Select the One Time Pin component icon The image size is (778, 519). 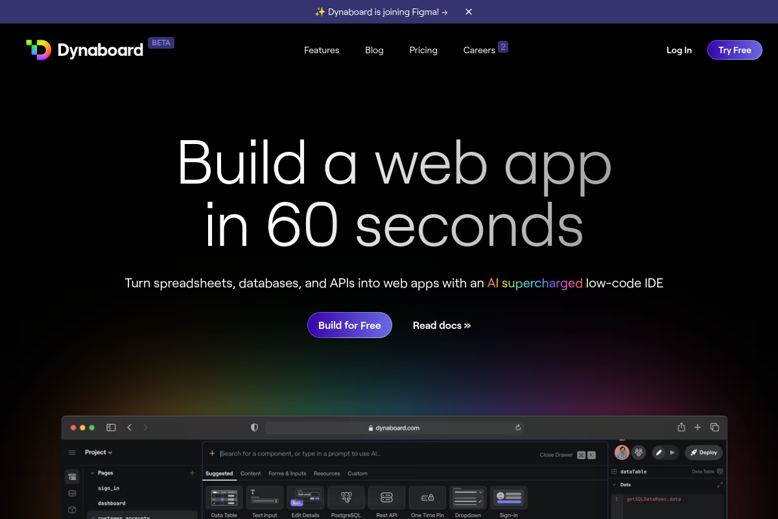[x=427, y=498]
